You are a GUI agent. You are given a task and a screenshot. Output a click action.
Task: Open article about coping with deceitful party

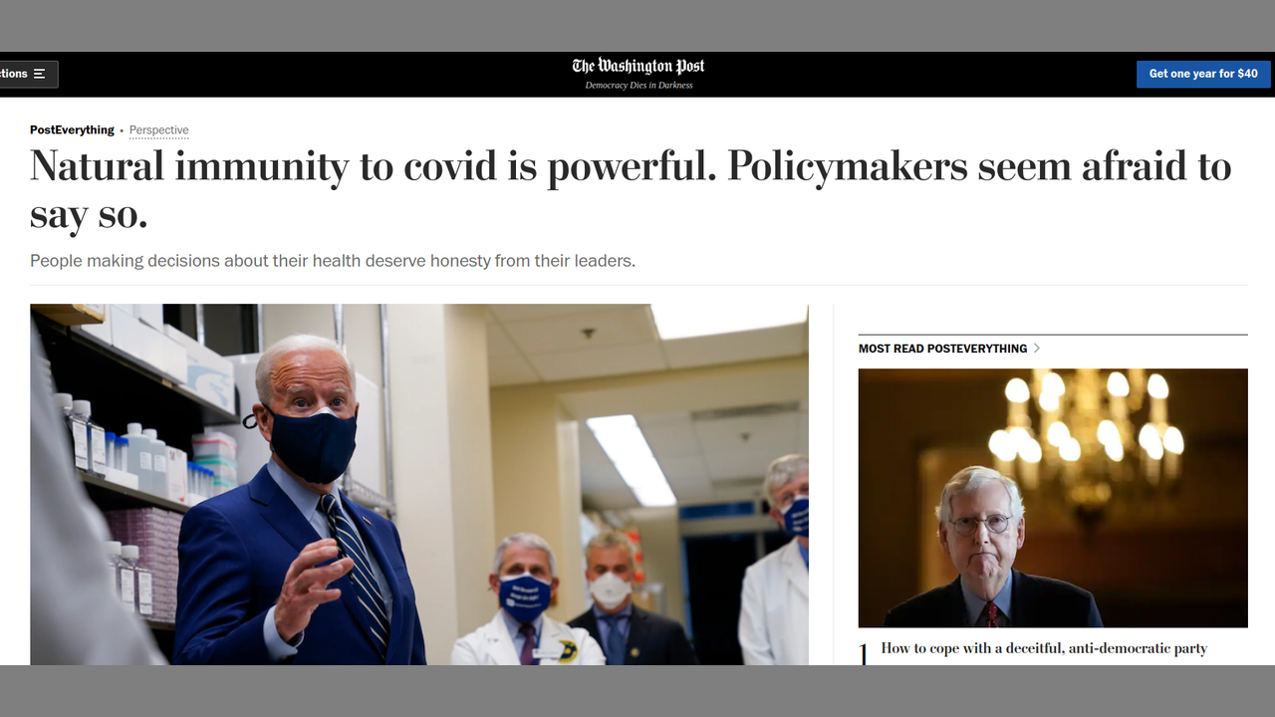point(1044,648)
